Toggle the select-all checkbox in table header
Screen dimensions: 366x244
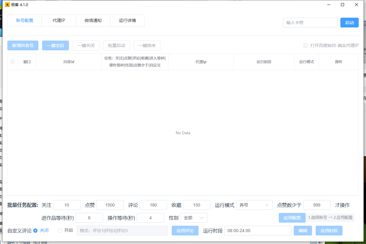coord(13,62)
